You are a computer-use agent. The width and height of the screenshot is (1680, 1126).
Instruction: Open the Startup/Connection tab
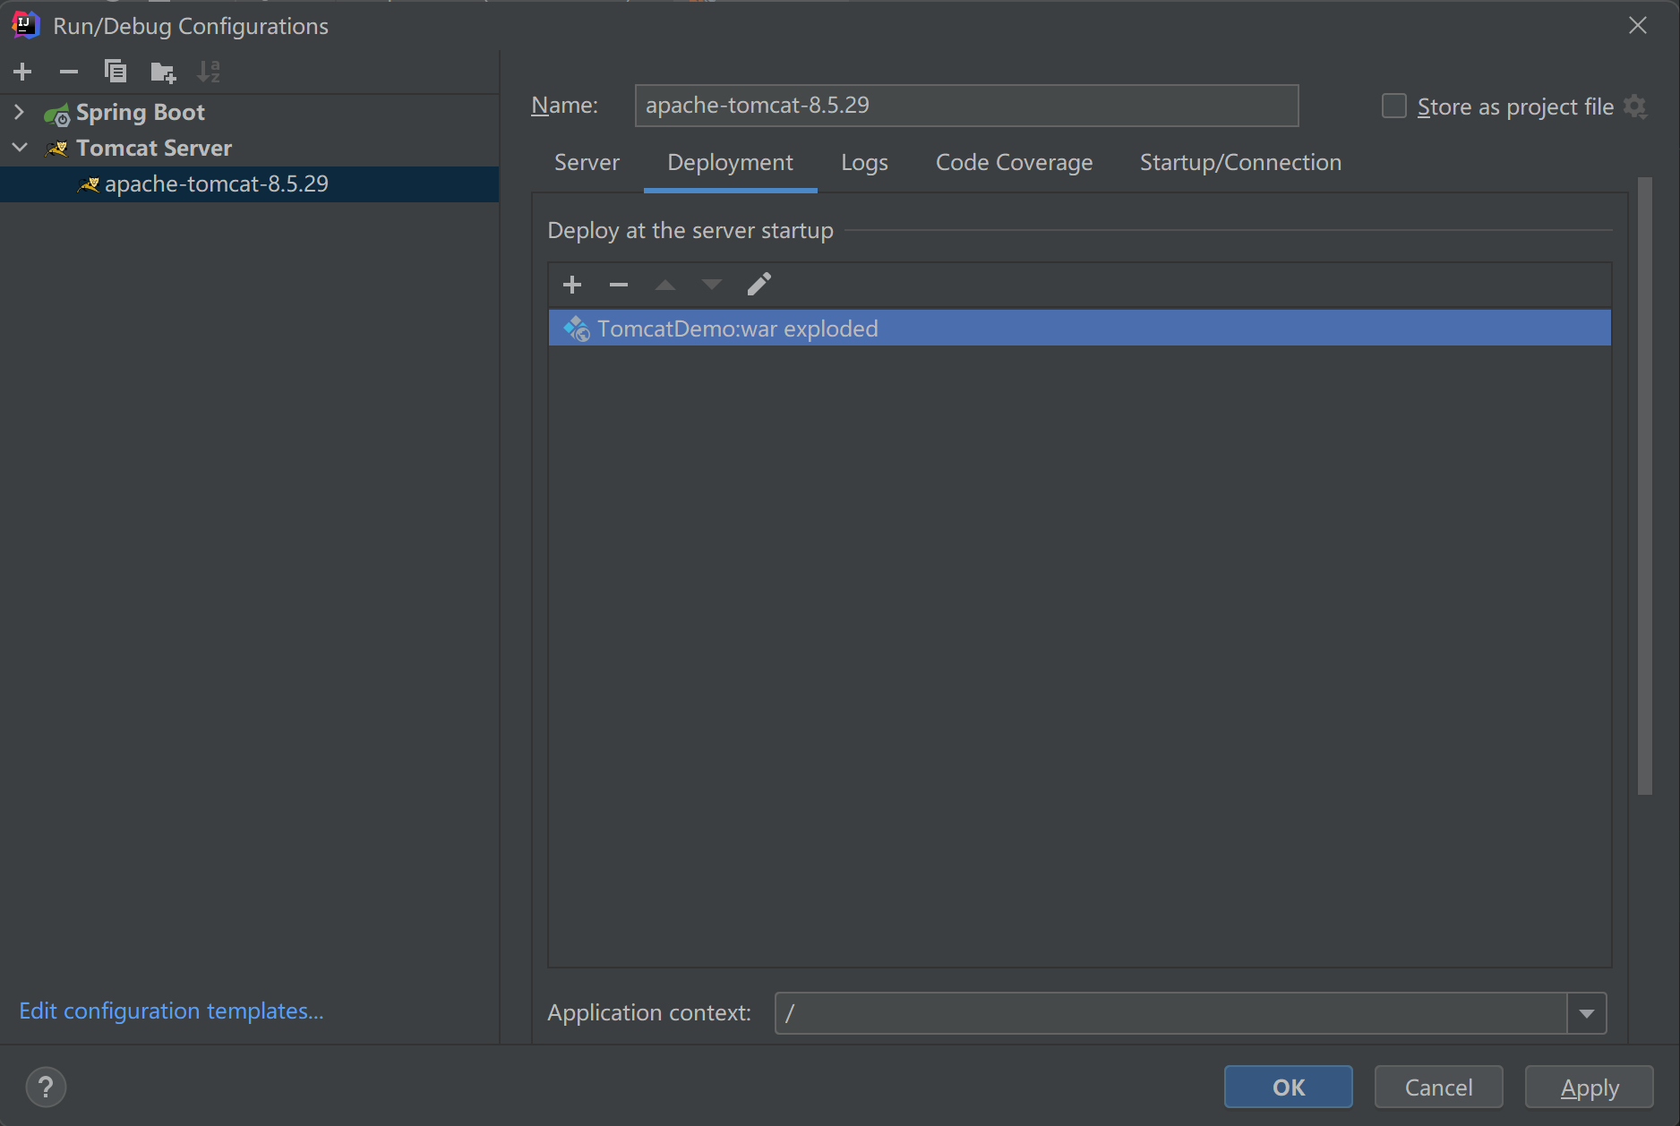coord(1240,162)
